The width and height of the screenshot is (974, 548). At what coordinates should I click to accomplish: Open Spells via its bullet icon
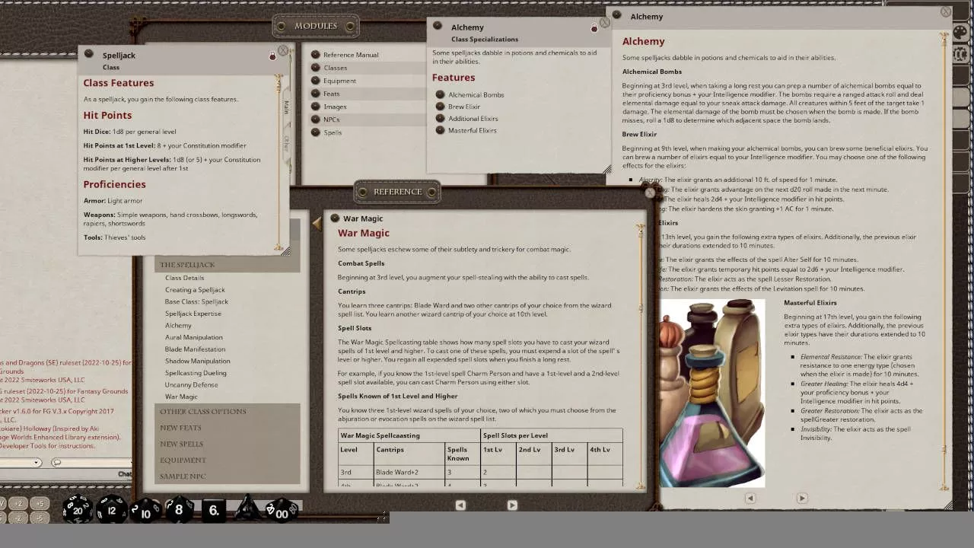click(316, 132)
